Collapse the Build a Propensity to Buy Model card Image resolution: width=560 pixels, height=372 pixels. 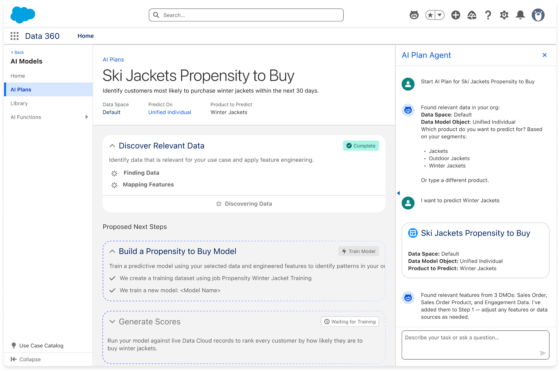coord(112,251)
